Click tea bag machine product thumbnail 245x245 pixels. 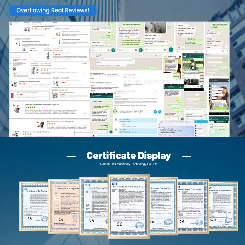17,109
